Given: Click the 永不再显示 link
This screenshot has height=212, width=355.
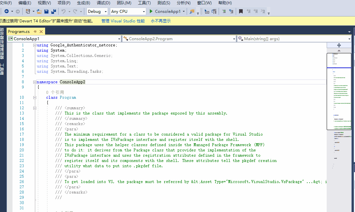Looking at the screenshot, I should 161,21.
